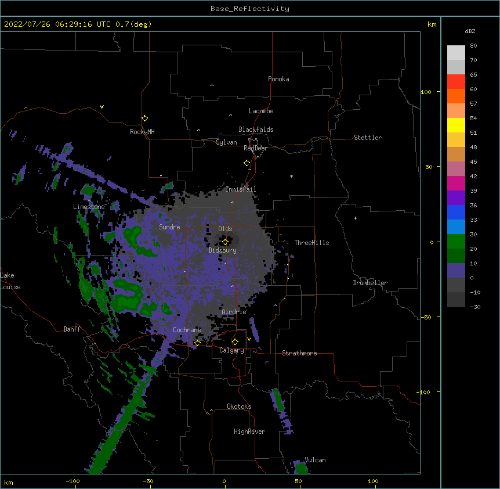Click the 65 value on the dBZ legend
The height and width of the screenshot is (489, 500).
pos(473,75)
